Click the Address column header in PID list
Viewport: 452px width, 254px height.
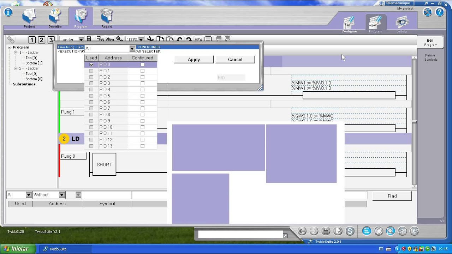tap(113, 58)
